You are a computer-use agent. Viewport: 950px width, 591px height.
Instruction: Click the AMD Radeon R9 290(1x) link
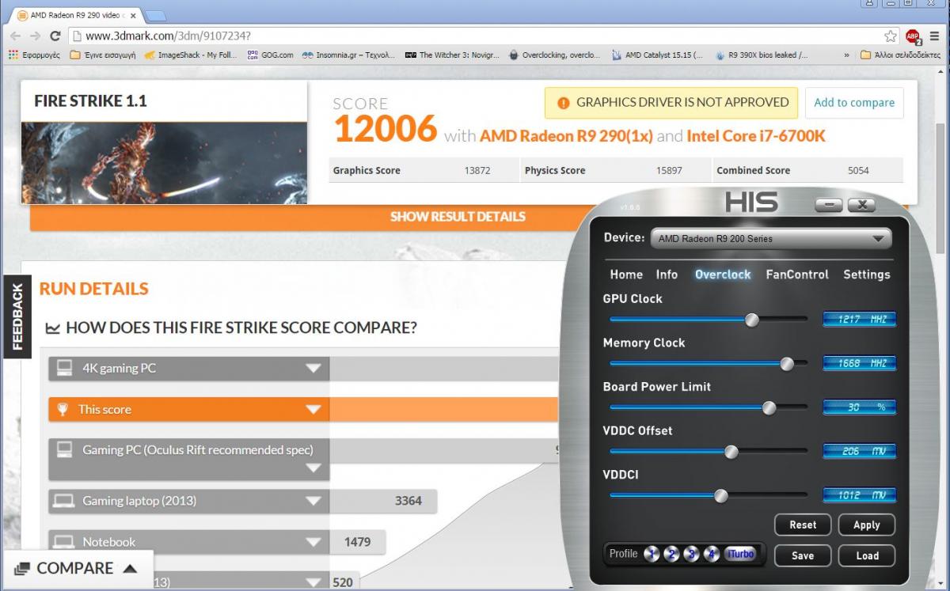[x=566, y=136]
